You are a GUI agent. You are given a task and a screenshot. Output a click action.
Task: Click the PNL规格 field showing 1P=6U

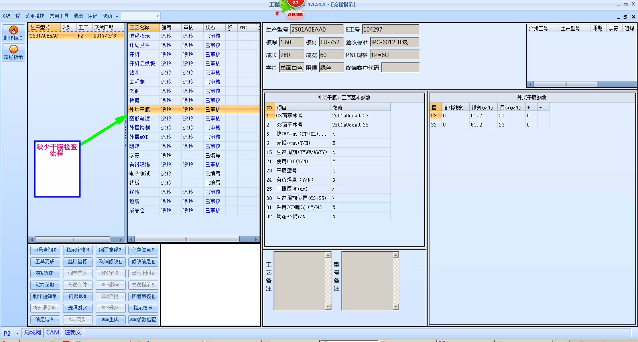tap(395, 55)
